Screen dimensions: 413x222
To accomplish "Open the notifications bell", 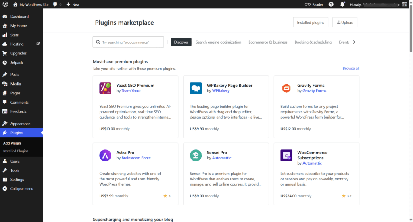I will [x=342, y=4].
